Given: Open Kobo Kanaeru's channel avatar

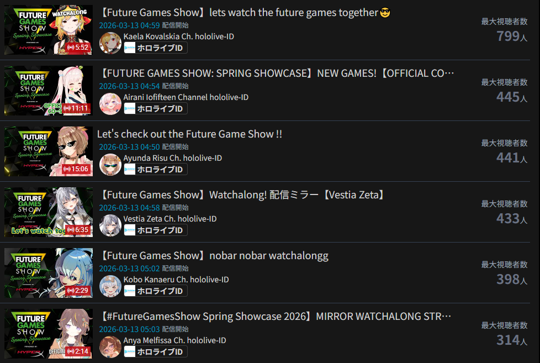Looking at the screenshot, I should click(110, 286).
